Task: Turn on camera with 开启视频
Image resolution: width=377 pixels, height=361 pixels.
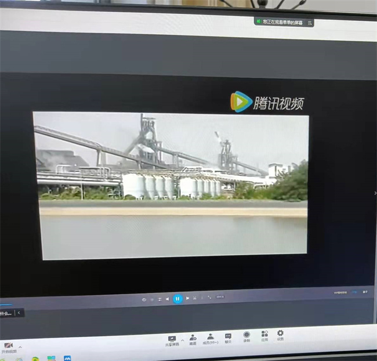Action: 9,348
